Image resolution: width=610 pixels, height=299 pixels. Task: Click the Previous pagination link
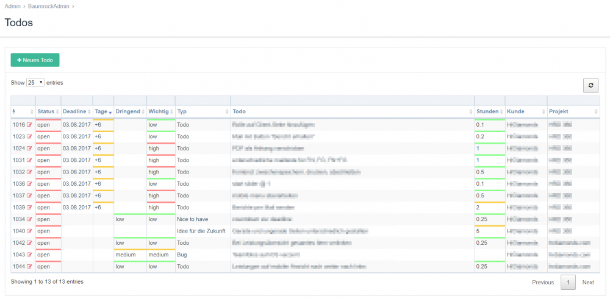543,283
